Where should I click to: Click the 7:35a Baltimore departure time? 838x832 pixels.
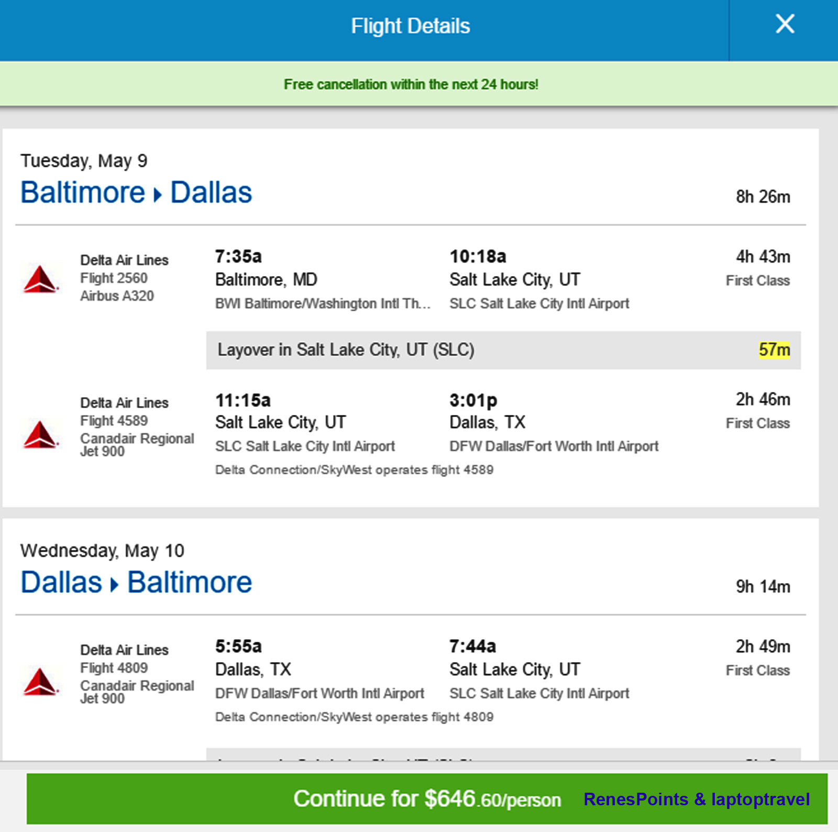tap(238, 256)
